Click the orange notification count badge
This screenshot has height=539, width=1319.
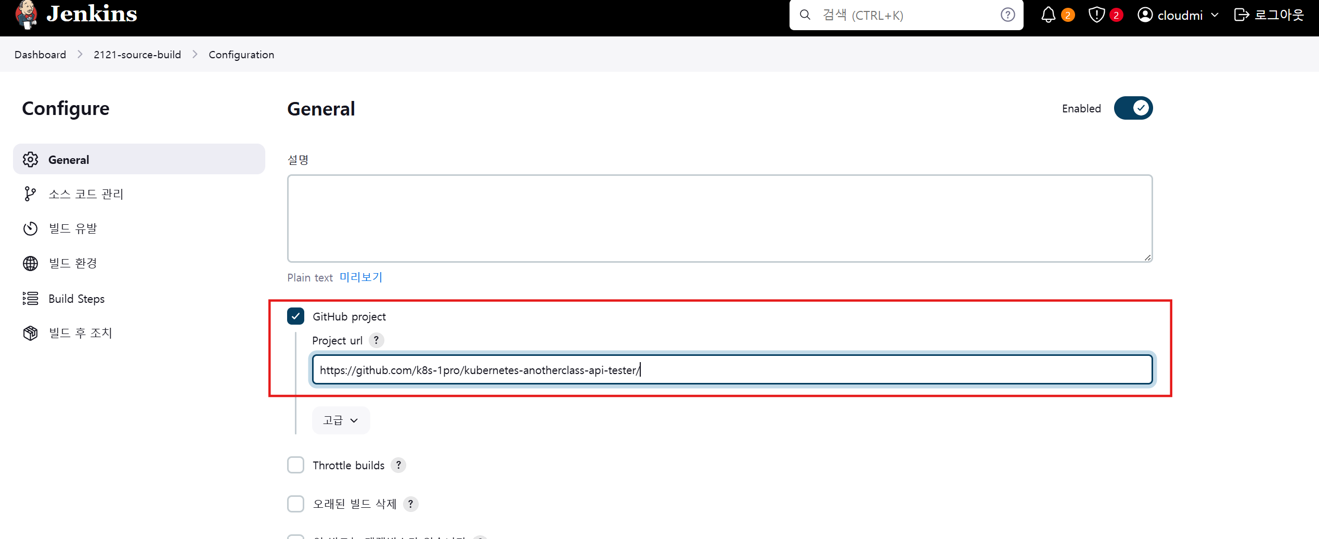tap(1068, 15)
